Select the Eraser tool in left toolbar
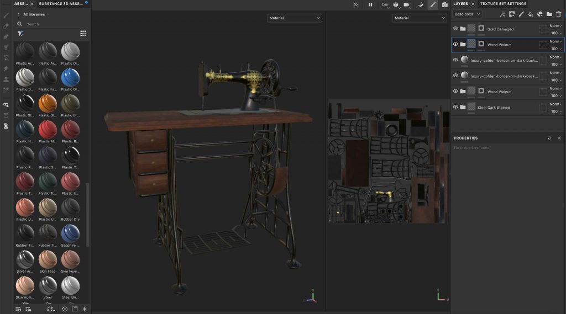This screenshot has width=566, height=314. click(x=6, y=26)
